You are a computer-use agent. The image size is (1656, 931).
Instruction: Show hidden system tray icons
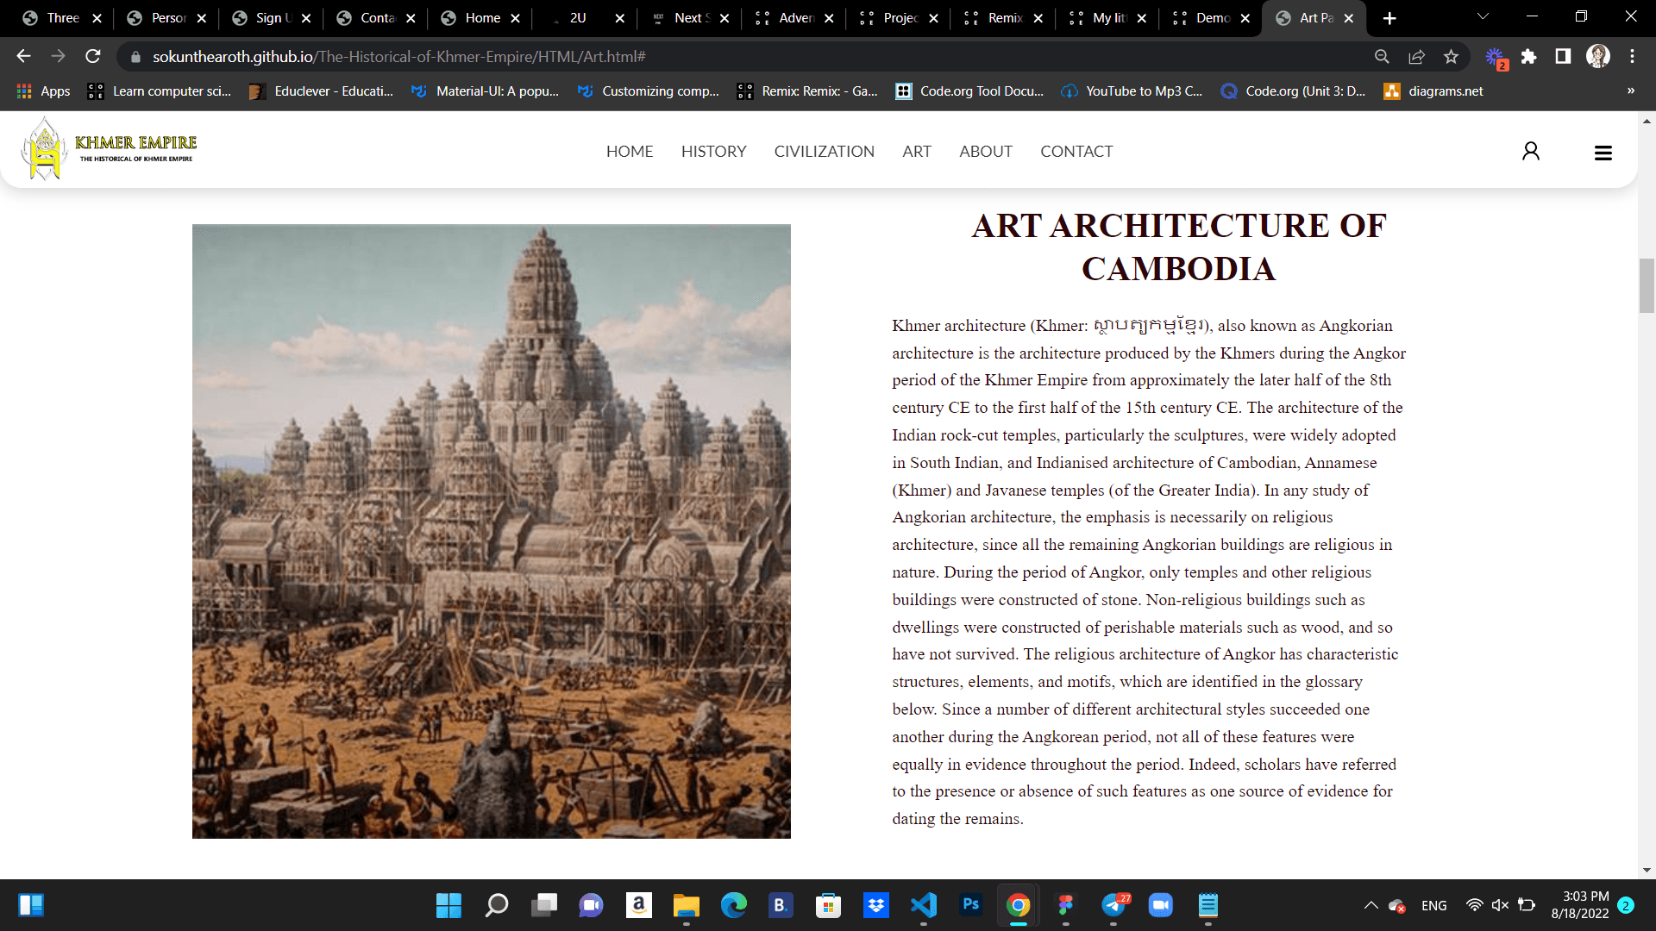[x=1371, y=905]
